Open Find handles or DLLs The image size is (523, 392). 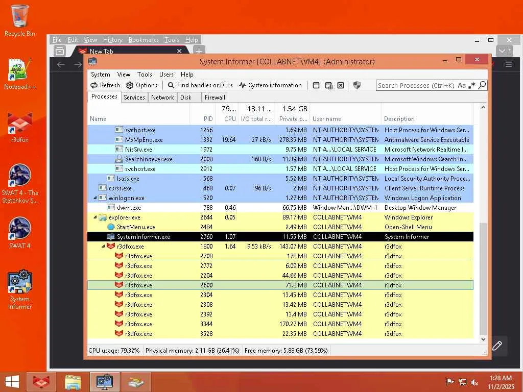pos(200,85)
